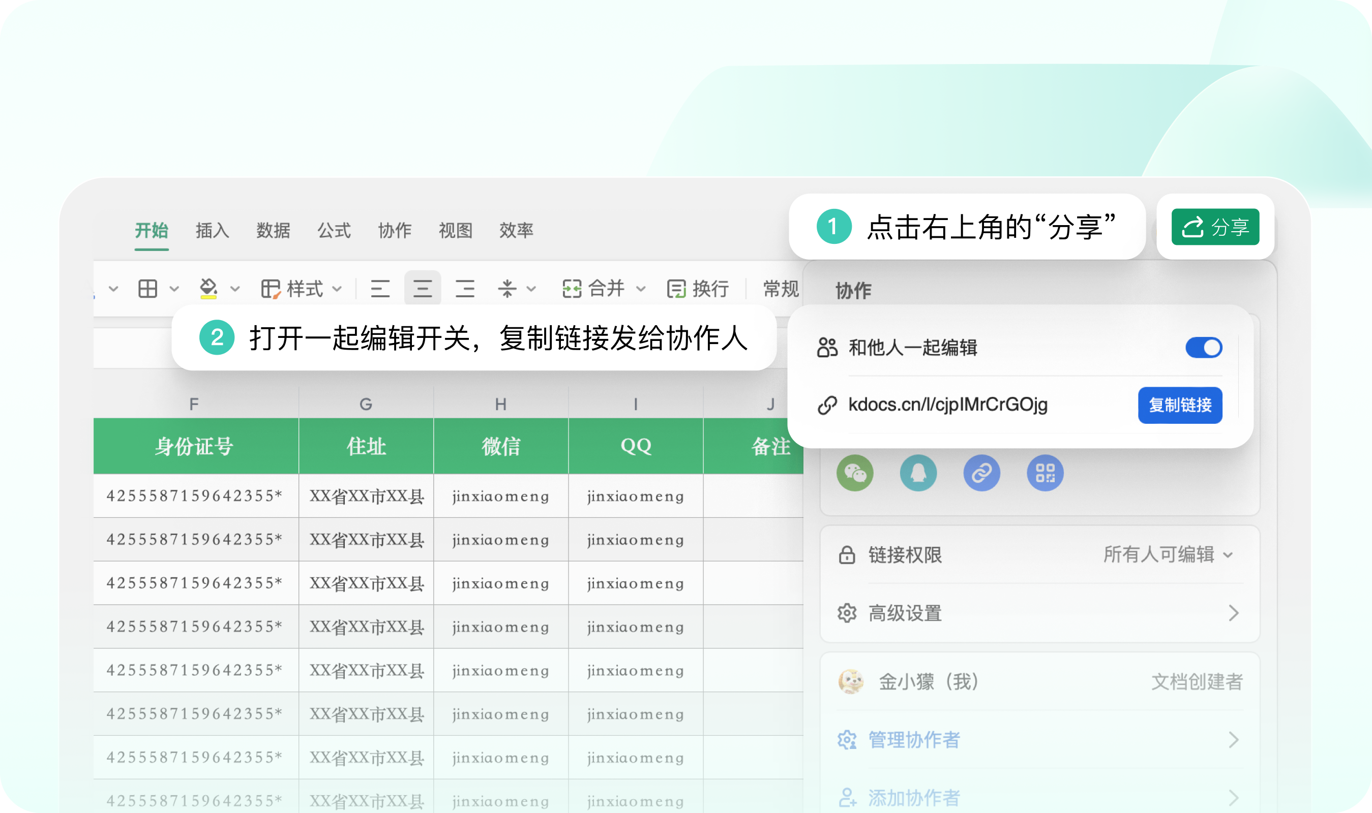
Task: Click the blue link share icon
Action: pyautogui.click(x=981, y=473)
